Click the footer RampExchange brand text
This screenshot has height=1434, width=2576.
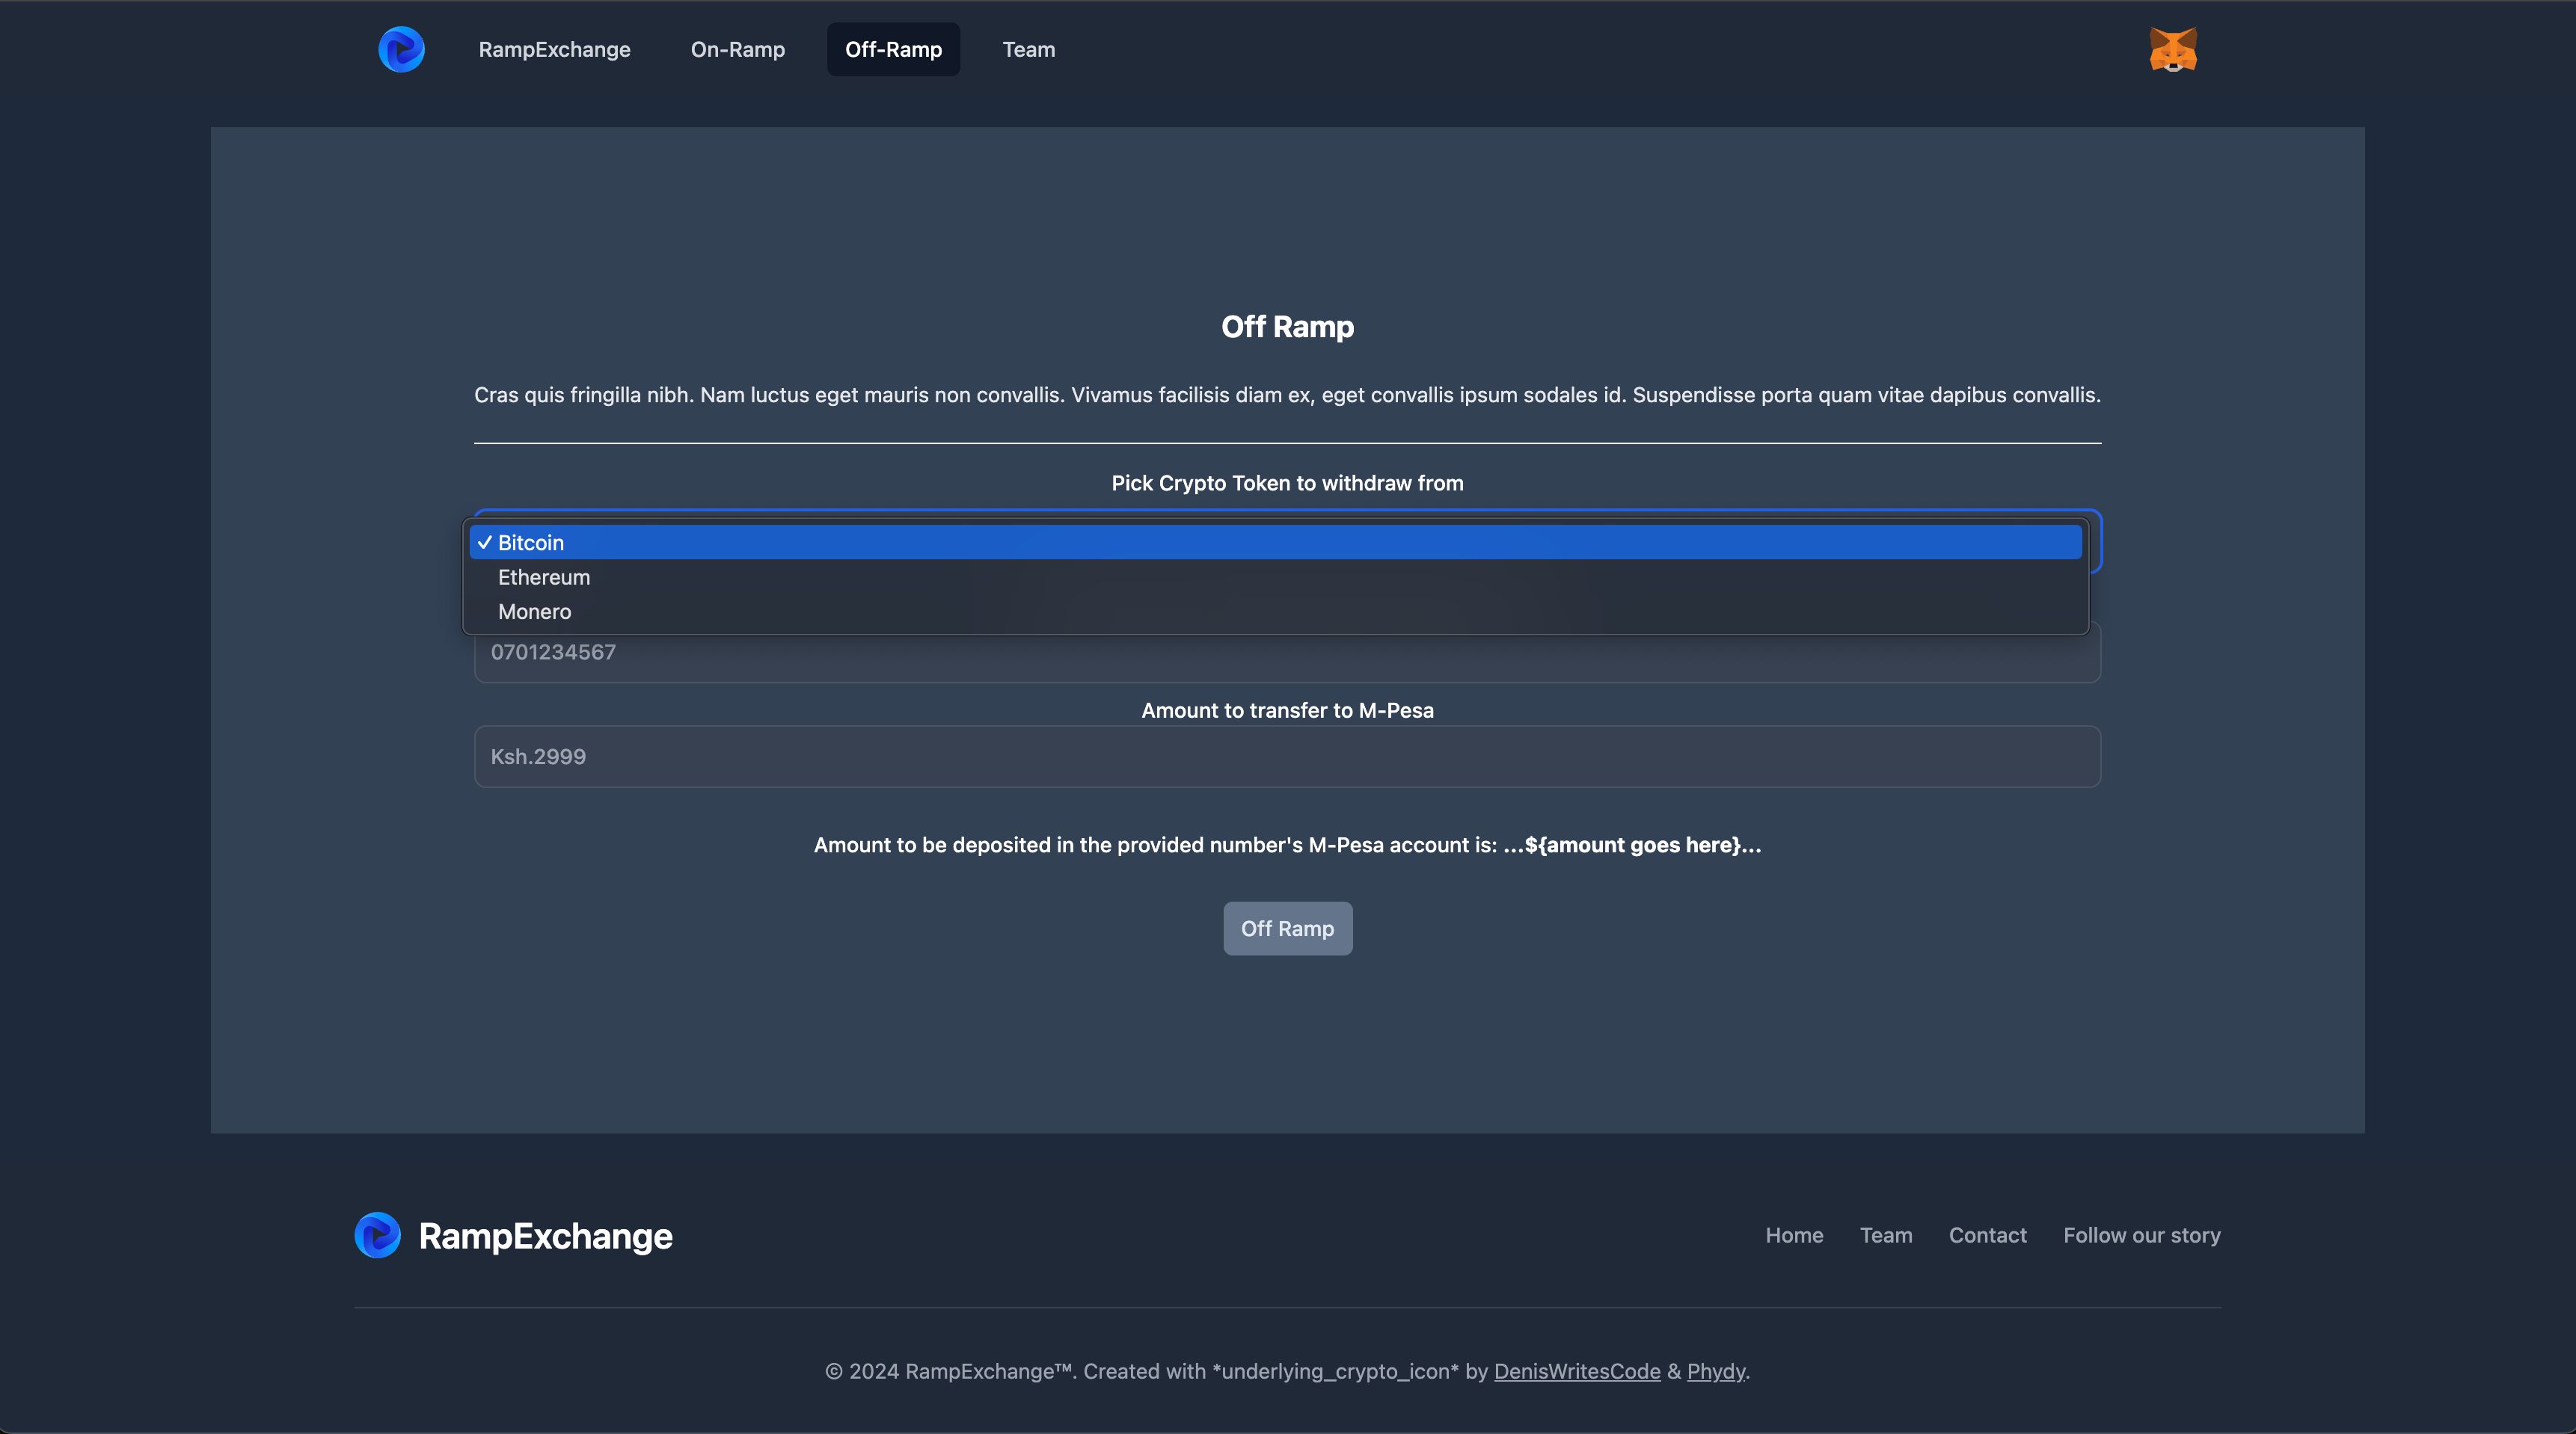tap(545, 1236)
